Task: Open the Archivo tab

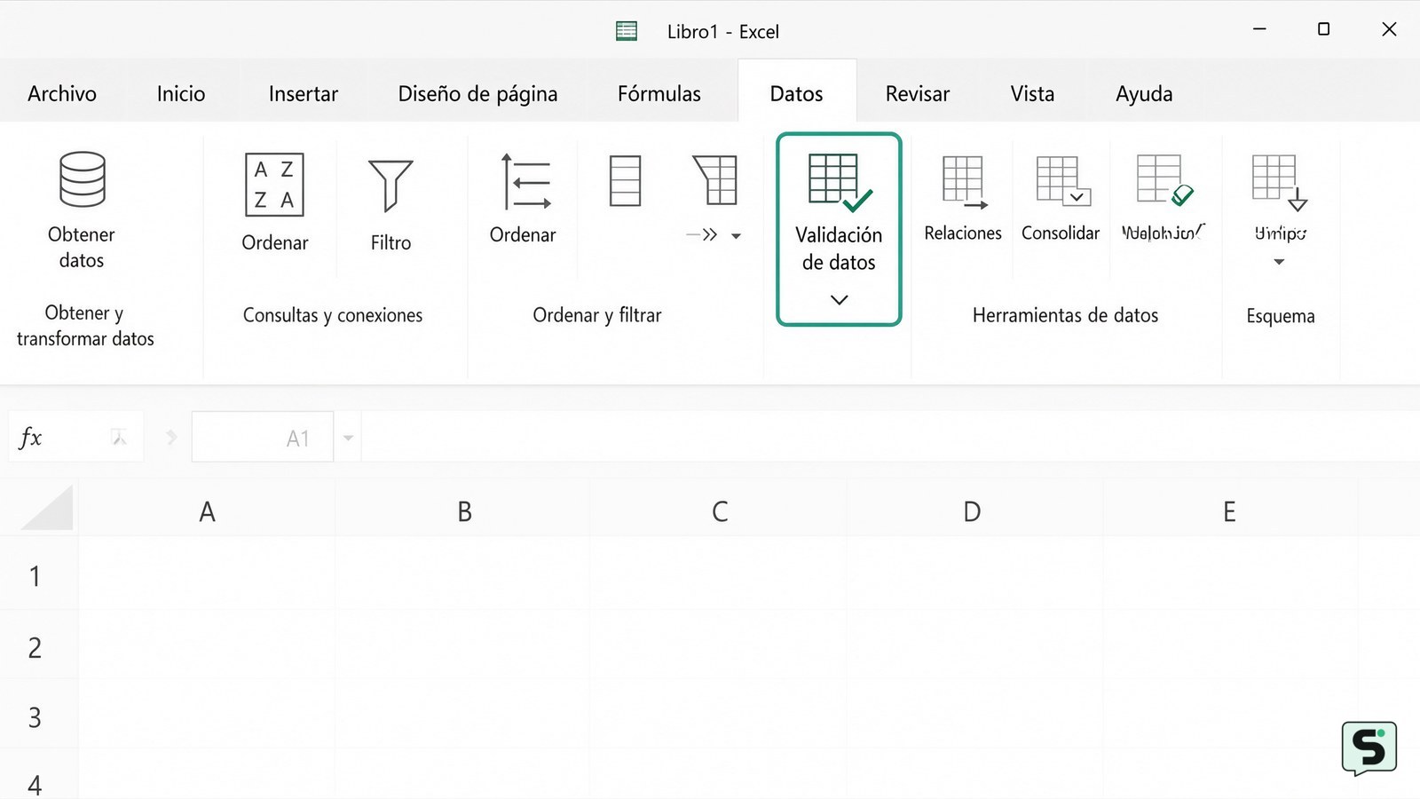Action: (62, 94)
